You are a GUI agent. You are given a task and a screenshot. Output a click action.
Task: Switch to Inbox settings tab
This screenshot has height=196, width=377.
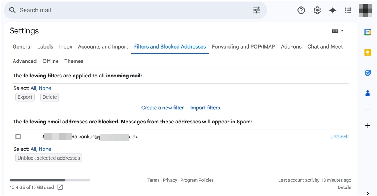coord(66,47)
